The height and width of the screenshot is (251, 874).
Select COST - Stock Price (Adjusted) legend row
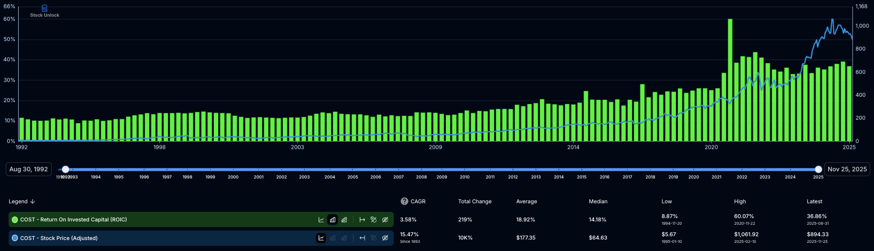[201, 238]
